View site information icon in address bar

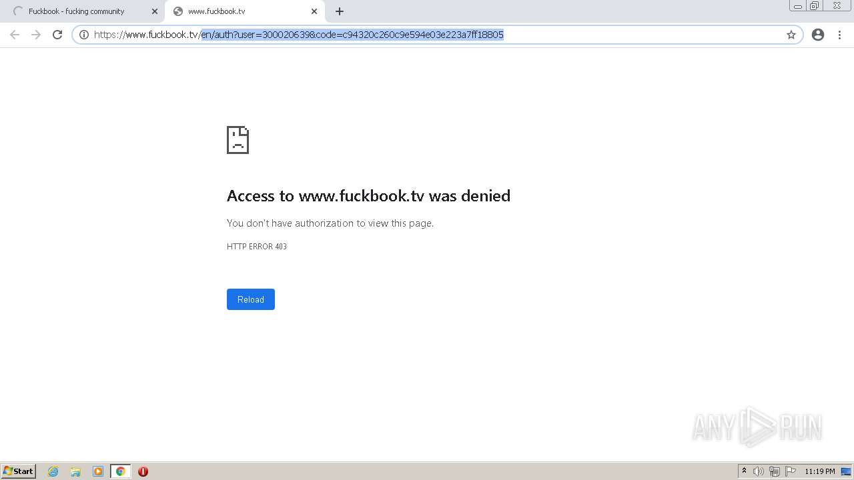pos(84,35)
